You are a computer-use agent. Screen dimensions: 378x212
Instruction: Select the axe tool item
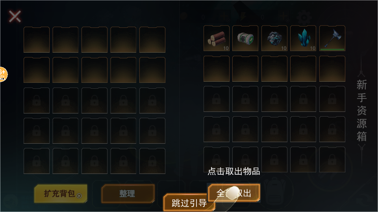332,38
